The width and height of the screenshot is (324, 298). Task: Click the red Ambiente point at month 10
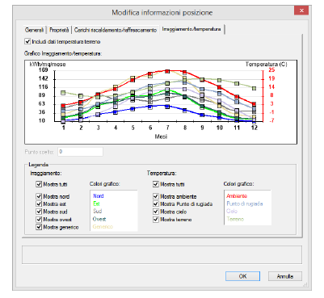pyautogui.click(x=220, y=87)
